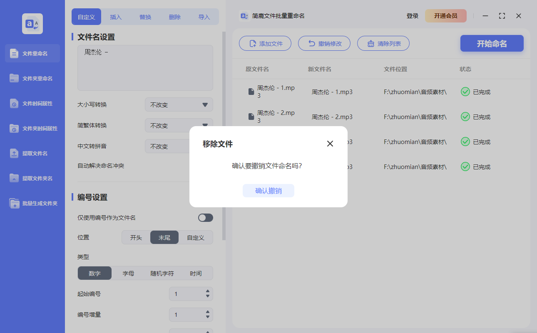Expand the 简繁体转换 dropdown
Image resolution: width=537 pixels, height=333 pixels.
pyautogui.click(x=179, y=125)
